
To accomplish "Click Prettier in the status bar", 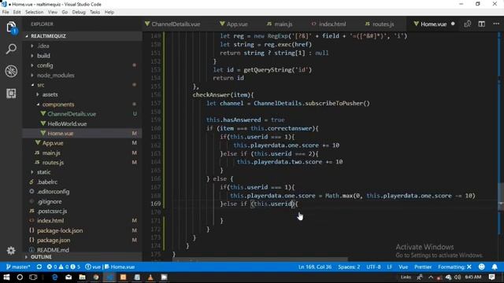I will coord(423,266).
